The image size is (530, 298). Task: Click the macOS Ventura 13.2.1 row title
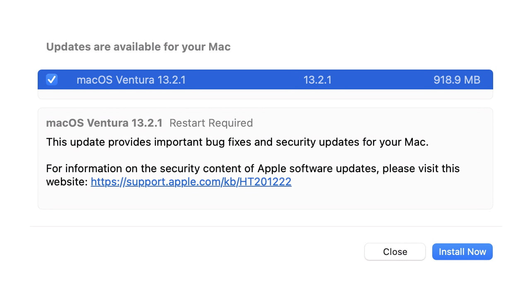coord(131,79)
